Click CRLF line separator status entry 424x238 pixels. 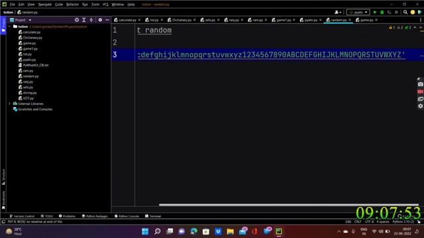358,221
